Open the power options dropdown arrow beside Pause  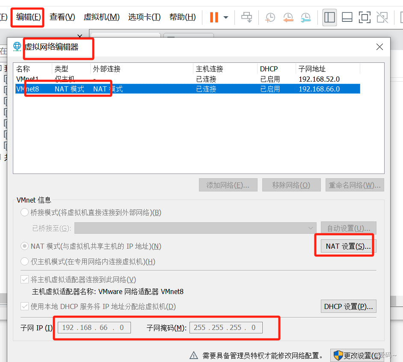point(225,18)
